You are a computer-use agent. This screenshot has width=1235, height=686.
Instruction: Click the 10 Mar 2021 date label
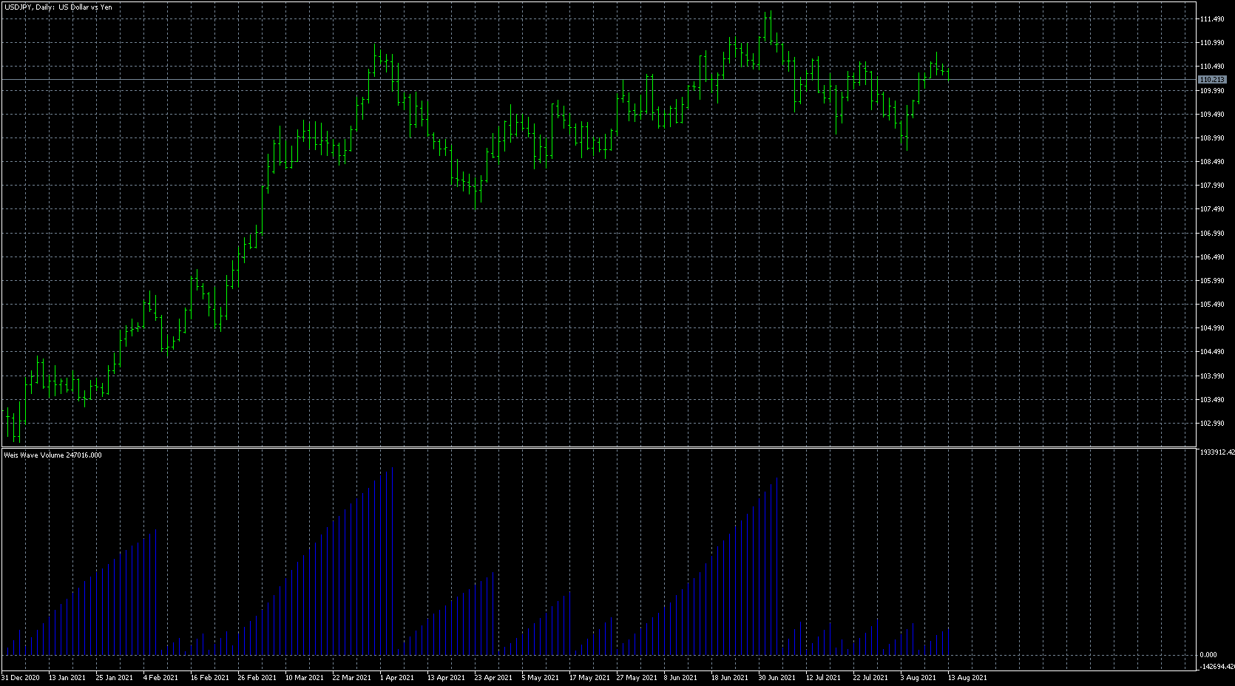304,678
